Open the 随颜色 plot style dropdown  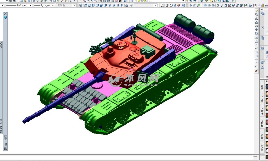pyautogui.click(x=66, y=5)
